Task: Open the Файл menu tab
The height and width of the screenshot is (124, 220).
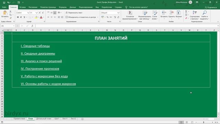Action: pos(4,7)
